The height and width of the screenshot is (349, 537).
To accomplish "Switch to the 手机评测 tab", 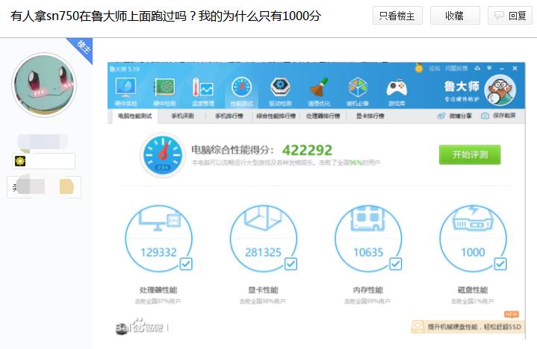I will [182, 116].
